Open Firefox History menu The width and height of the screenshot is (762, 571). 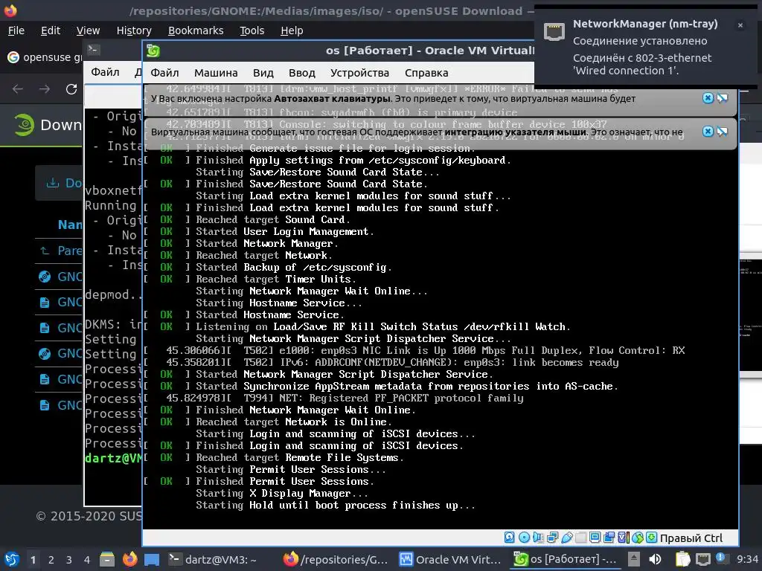coord(134,30)
